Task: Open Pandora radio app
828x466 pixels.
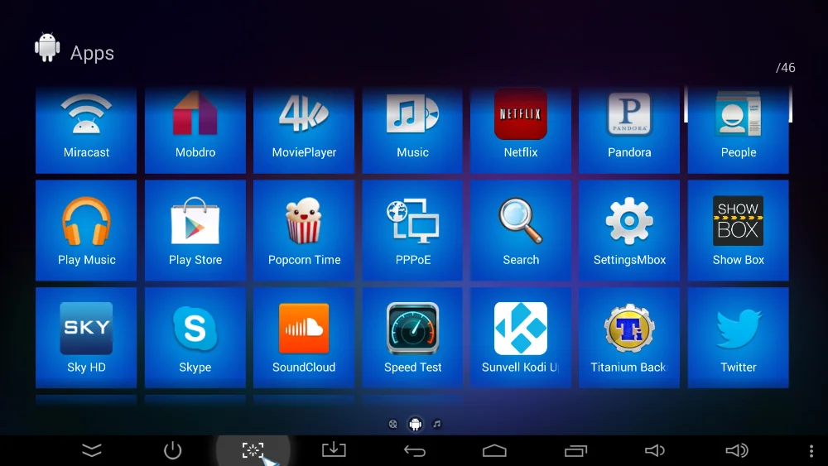Action: [629, 130]
